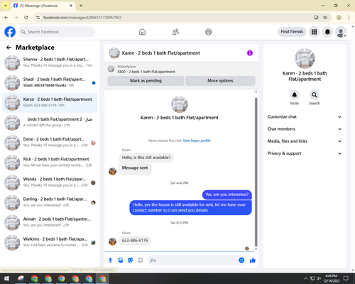Screen dimensions: 355x284
Task: Open the Menu grid icon
Action: tap(314, 32)
